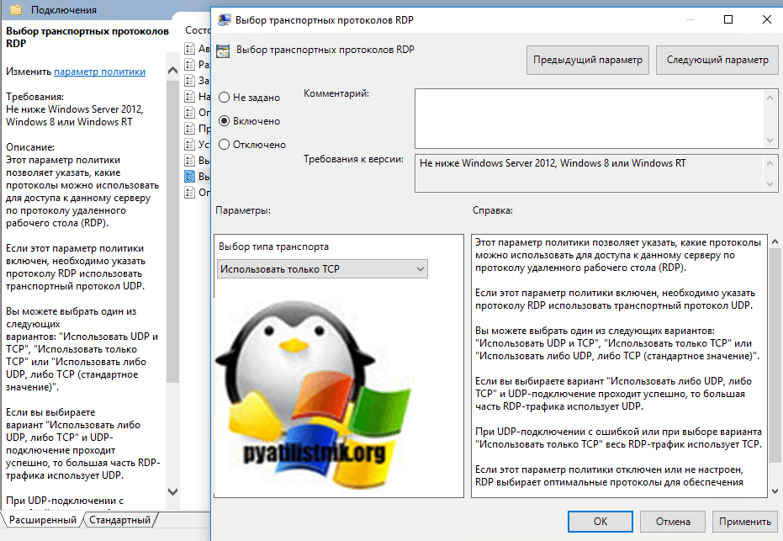Click the 'Не ниже Windows Server 2012' requirements field
Viewport: 783px width, 541px height.
590,172
